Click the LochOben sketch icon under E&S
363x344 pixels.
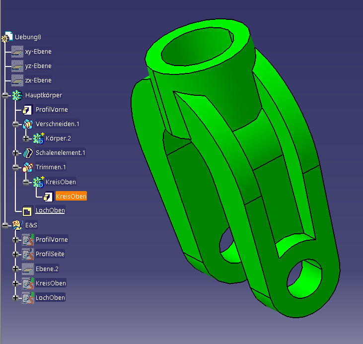click(28, 298)
